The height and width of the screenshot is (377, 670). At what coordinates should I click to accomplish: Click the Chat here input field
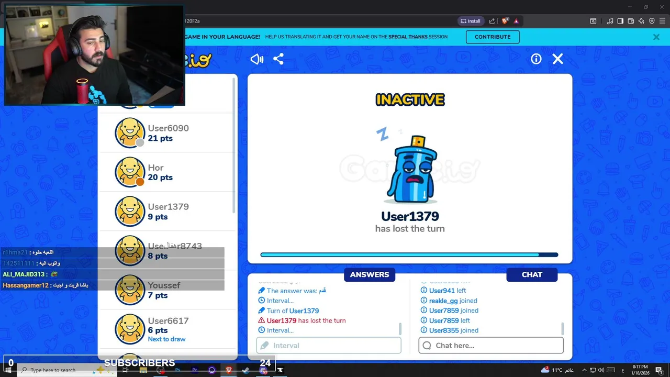click(x=491, y=346)
